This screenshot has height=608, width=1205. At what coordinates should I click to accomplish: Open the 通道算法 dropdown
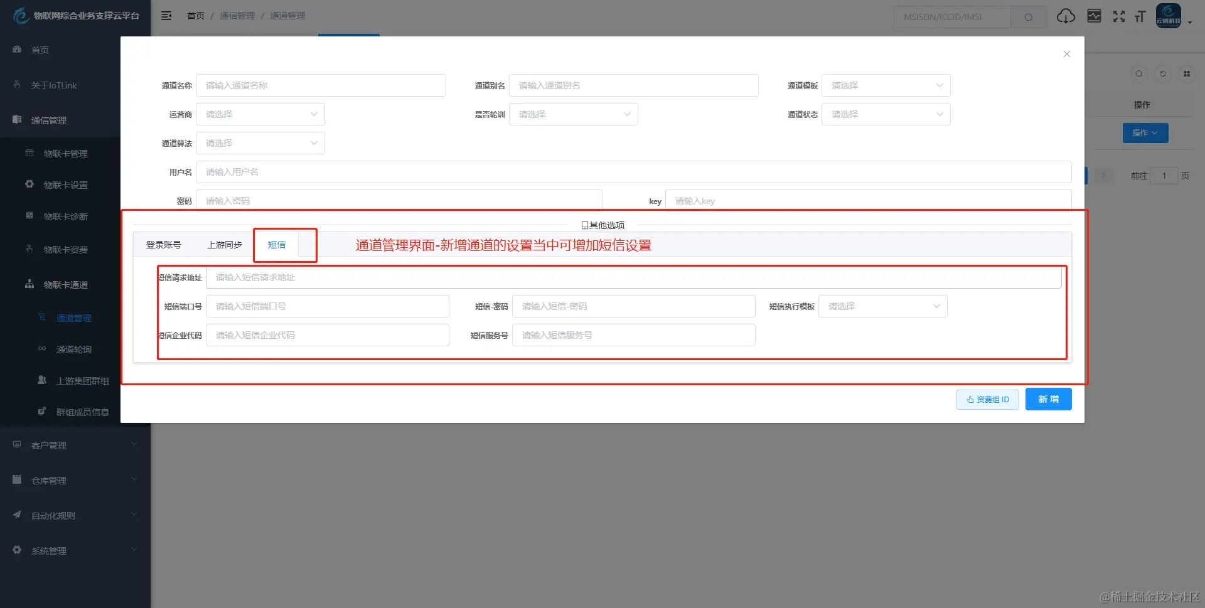[x=260, y=143]
